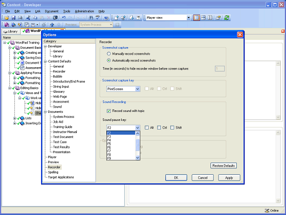Click the OK button
This screenshot has width=286, height=215.
(x=176, y=177)
